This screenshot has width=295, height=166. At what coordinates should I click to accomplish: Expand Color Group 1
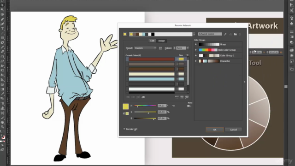(x=196, y=55)
